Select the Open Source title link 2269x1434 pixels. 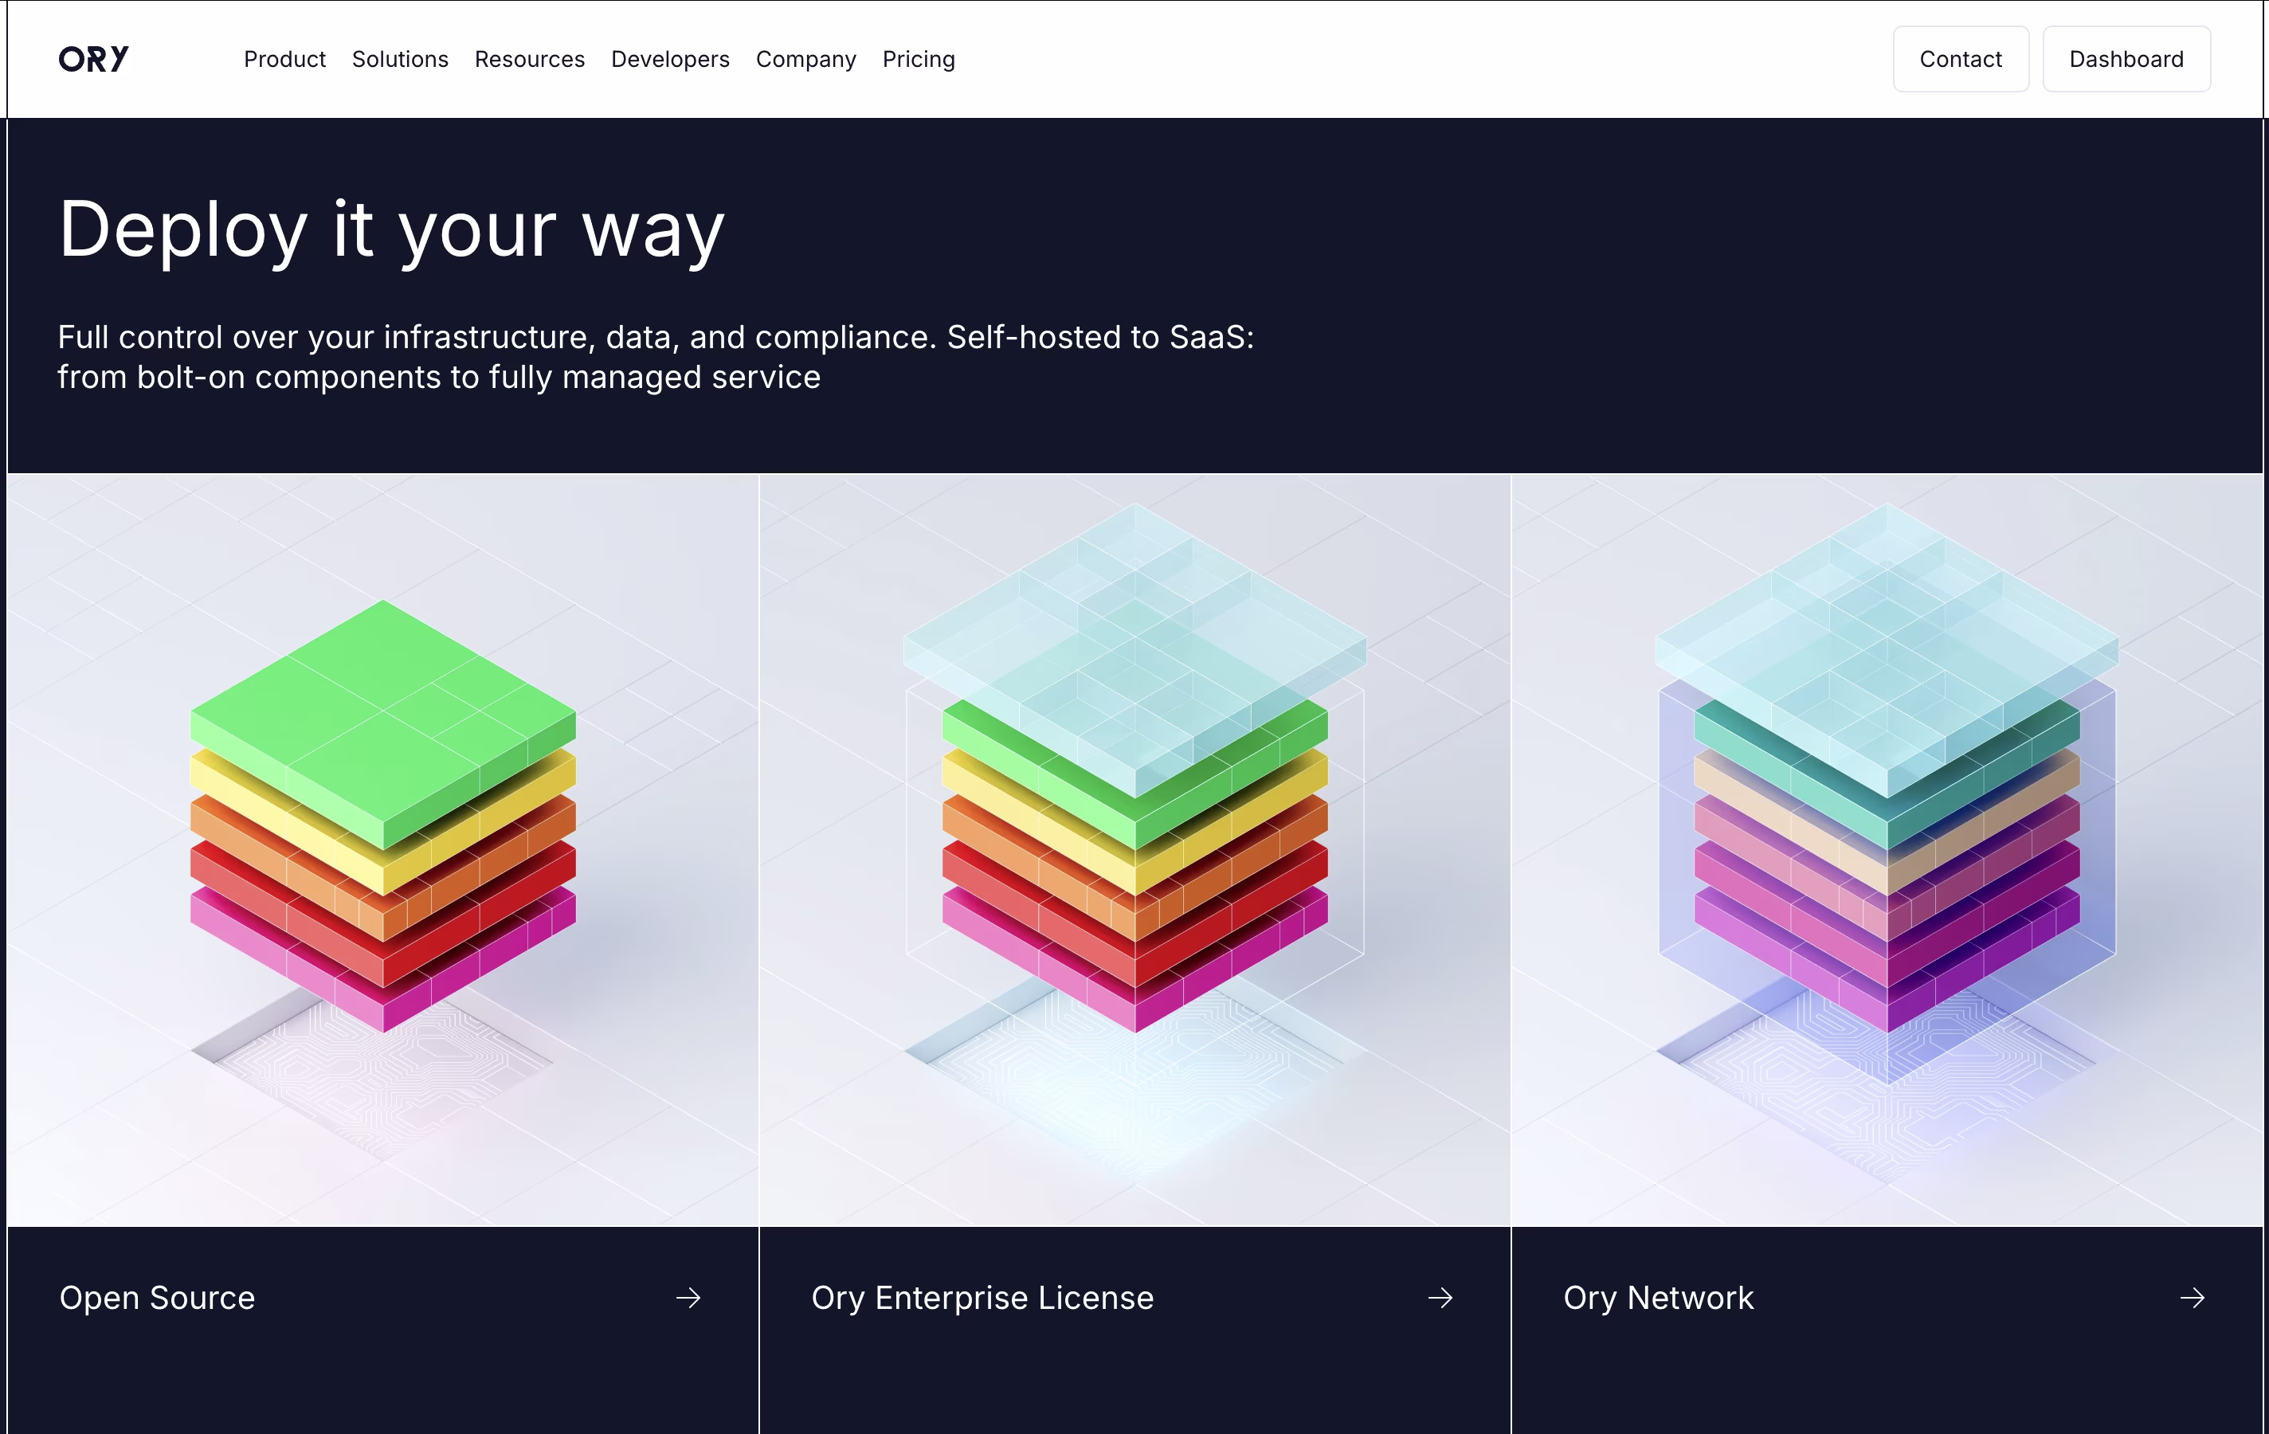tap(158, 1299)
